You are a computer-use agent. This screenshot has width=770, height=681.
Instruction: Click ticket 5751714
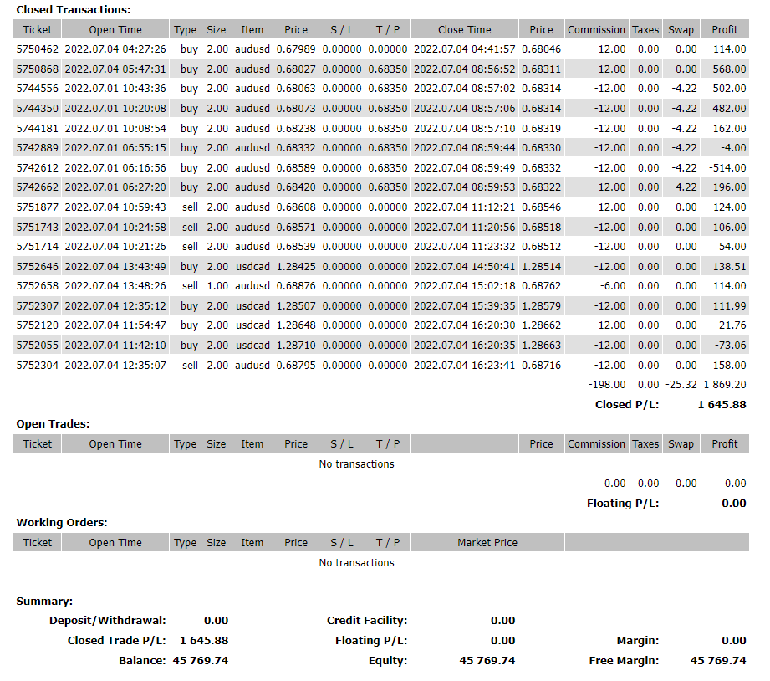[38, 247]
